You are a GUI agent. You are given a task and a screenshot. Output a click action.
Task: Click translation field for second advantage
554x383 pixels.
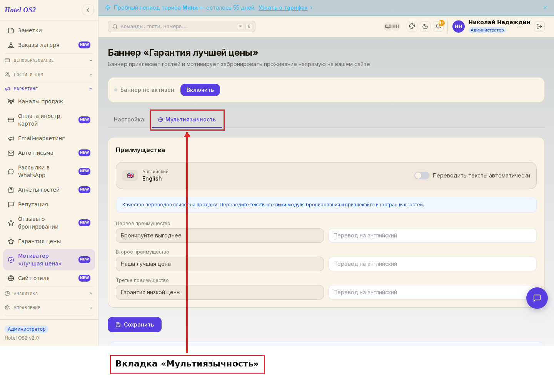coord(432,264)
